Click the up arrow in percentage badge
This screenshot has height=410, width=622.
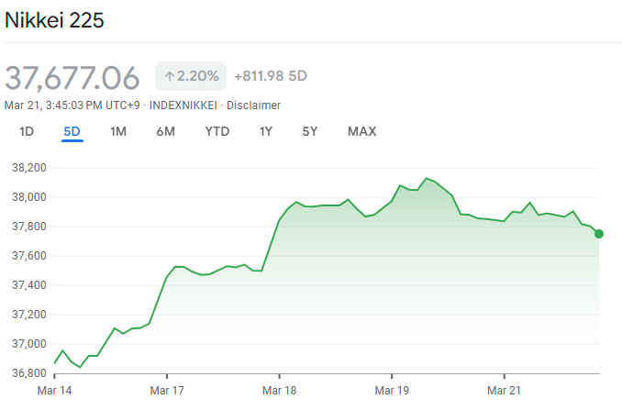[170, 76]
